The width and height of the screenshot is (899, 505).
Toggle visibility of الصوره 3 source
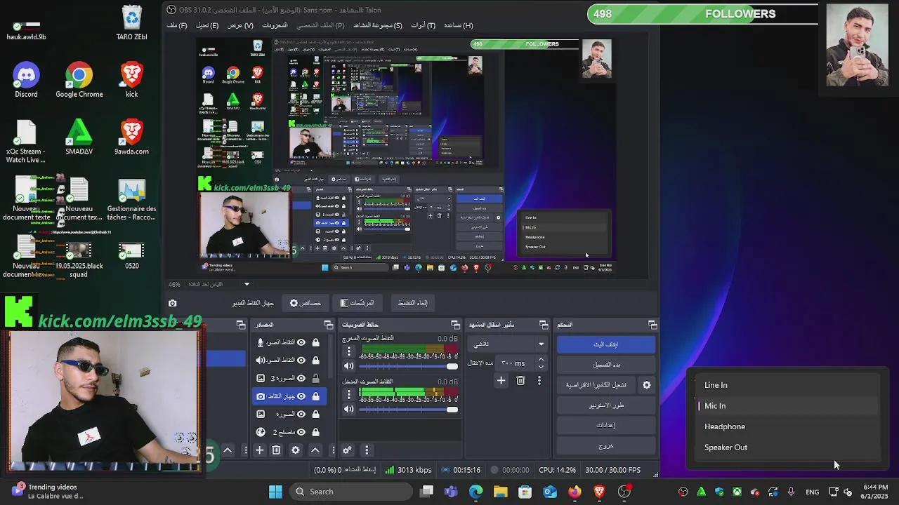[x=301, y=378]
